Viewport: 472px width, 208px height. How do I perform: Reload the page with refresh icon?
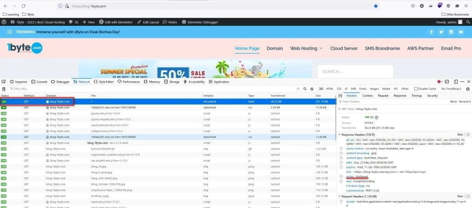(23, 6)
